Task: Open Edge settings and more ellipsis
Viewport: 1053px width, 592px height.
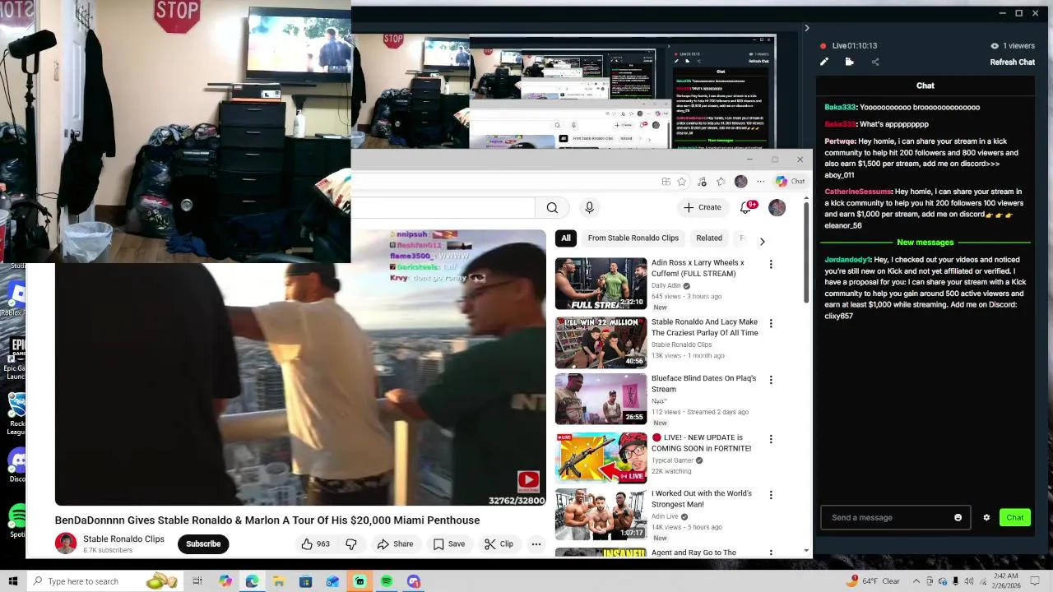Action: (x=760, y=182)
